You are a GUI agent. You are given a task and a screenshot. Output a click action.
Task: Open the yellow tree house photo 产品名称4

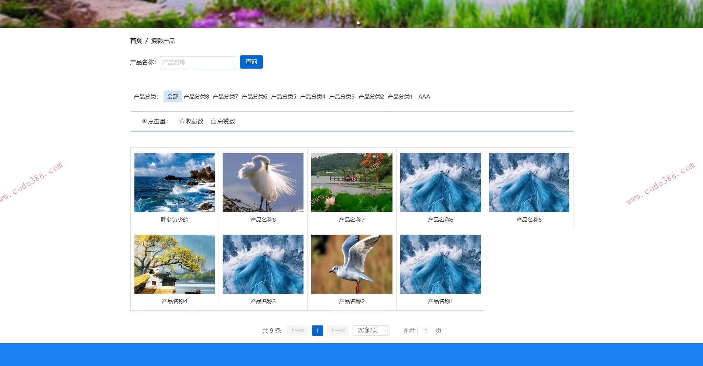[175, 264]
